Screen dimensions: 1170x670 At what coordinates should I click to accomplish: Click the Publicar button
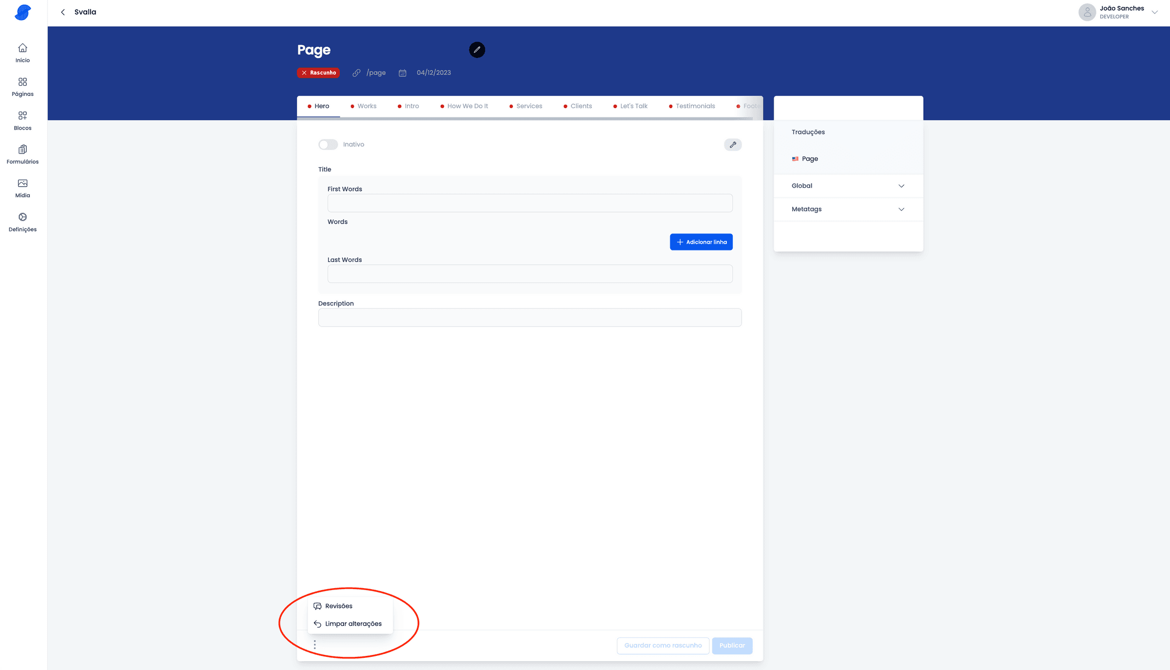pyautogui.click(x=732, y=646)
